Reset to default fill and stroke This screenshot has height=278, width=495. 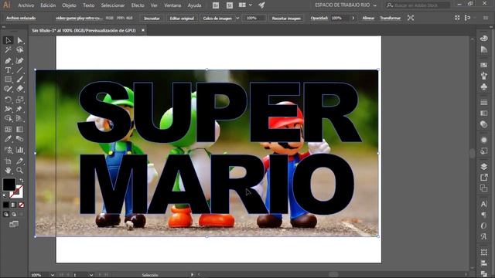tap(5, 195)
